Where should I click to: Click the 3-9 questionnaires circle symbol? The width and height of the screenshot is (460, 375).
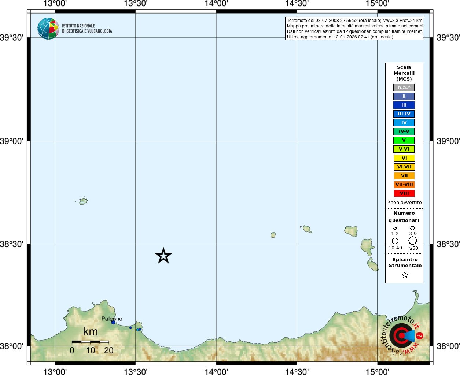click(412, 228)
